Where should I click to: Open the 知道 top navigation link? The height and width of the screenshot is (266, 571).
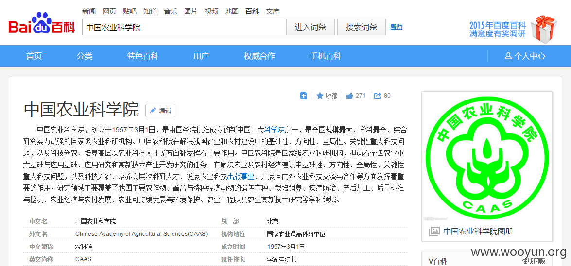click(150, 11)
